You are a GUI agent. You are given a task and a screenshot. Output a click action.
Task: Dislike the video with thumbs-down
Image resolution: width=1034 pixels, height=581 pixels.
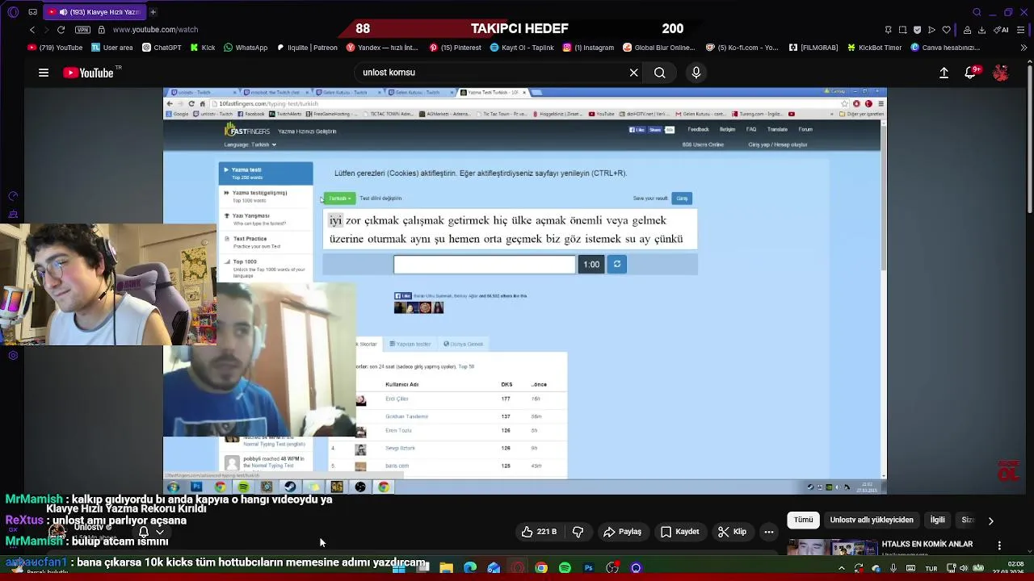tap(578, 532)
